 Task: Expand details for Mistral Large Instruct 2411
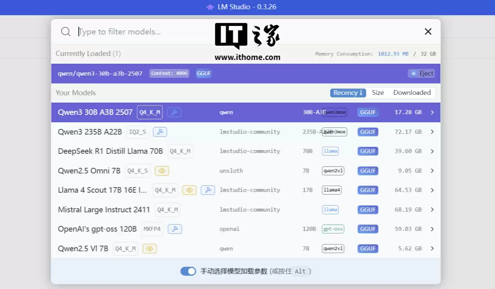click(432, 209)
